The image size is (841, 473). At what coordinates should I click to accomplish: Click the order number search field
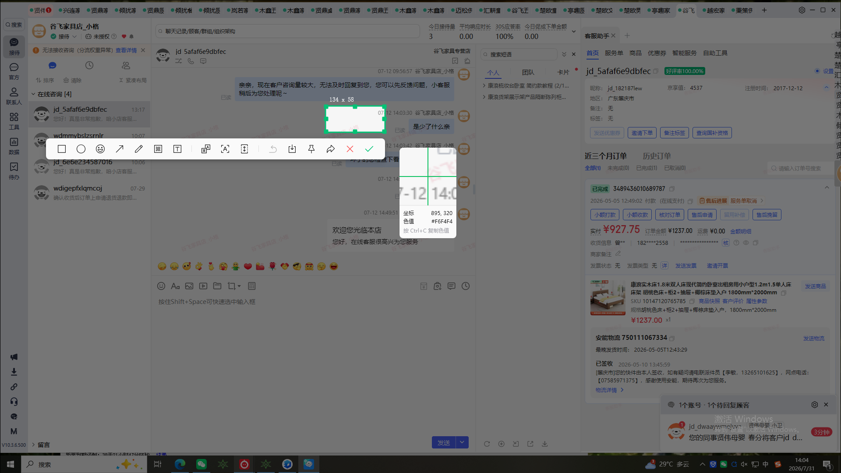801,168
